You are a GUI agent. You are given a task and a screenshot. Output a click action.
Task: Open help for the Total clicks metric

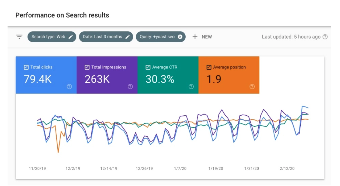click(69, 87)
